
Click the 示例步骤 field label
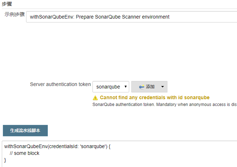[x=14, y=15]
